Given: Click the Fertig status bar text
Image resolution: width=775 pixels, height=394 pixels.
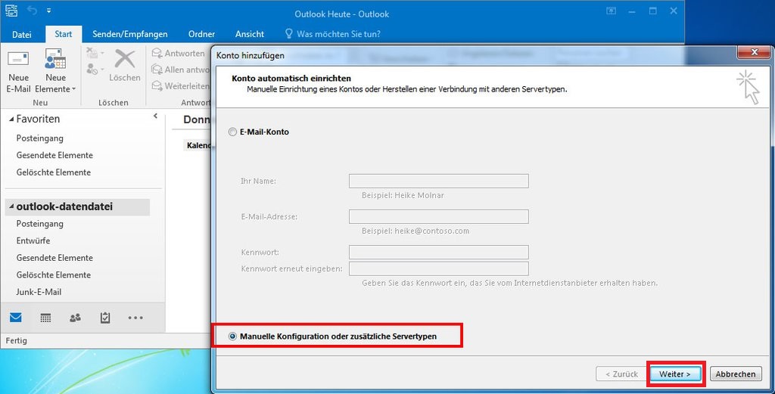Looking at the screenshot, I should 17,340.
